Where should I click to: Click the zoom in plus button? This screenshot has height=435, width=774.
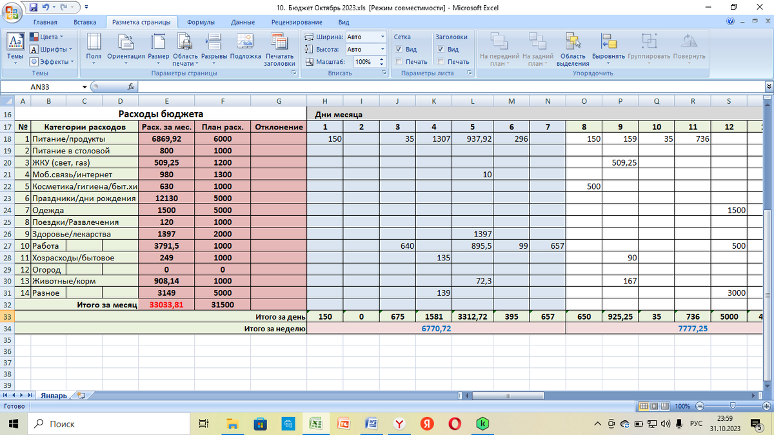point(767,407)
